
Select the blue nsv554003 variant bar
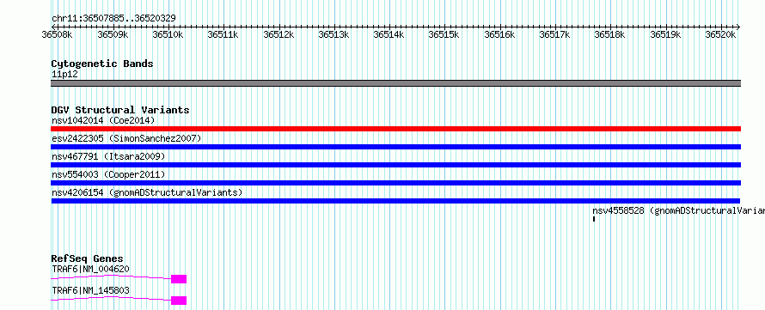pos(395,183)
